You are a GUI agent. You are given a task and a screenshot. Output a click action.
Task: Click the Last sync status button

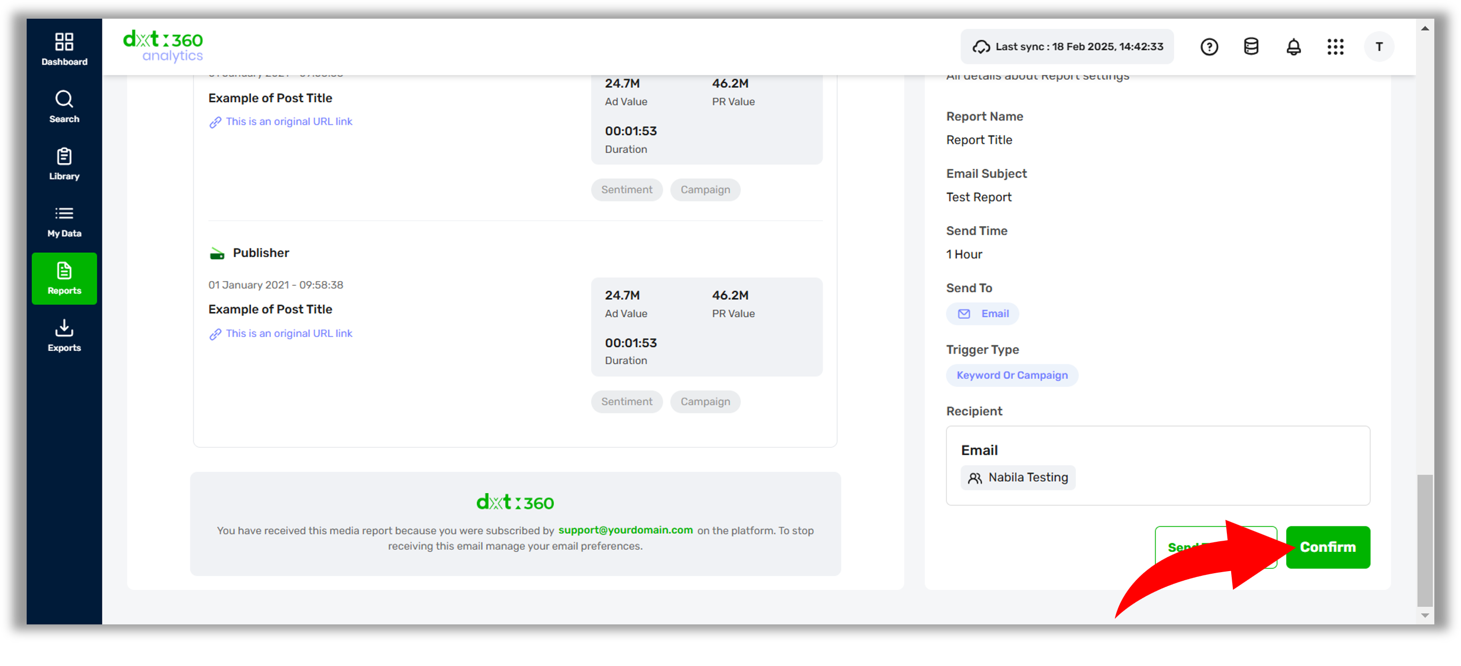coord(1067,46)
